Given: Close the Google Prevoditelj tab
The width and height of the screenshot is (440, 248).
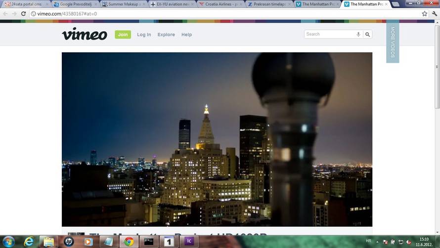Looking at the screenshot, I should (95, 4).
